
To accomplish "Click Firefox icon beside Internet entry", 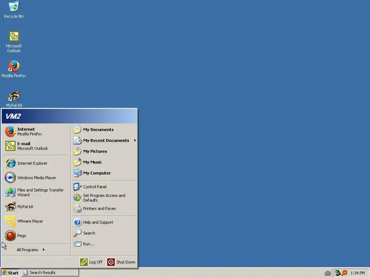I will point(10,131).
